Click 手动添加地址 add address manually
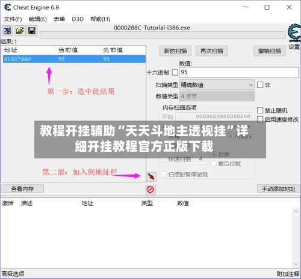The width and height of the screenshot is (301, 279). tap(278, 188)
